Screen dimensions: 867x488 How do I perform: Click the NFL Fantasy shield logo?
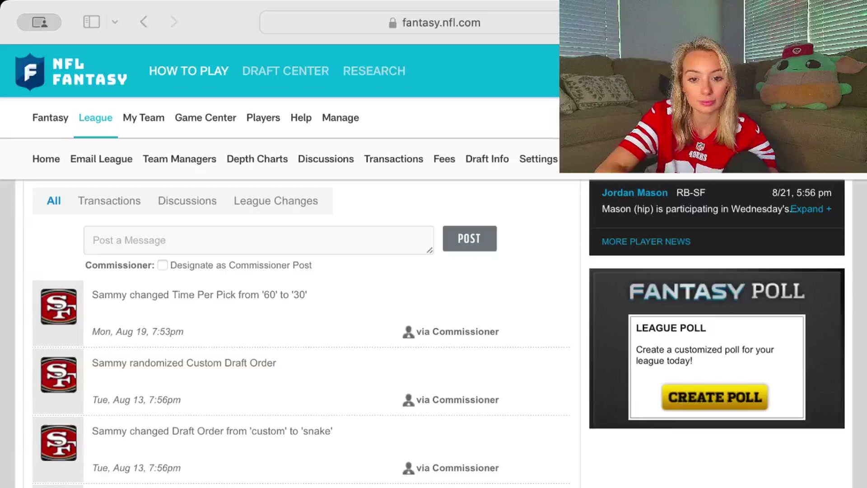pyautogui.click(x=30, y=71)
